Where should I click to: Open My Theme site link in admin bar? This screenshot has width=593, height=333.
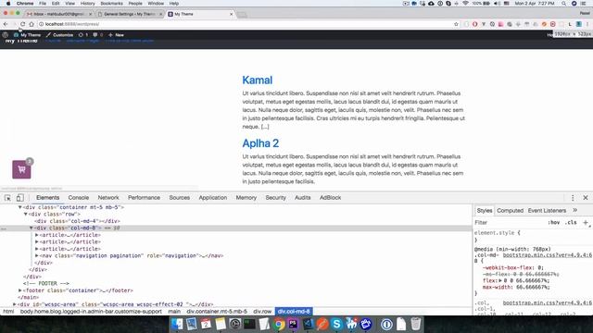click(x=27, y=35)
